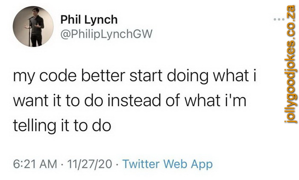Click the word "better" in the tweet

click(103, 75)
